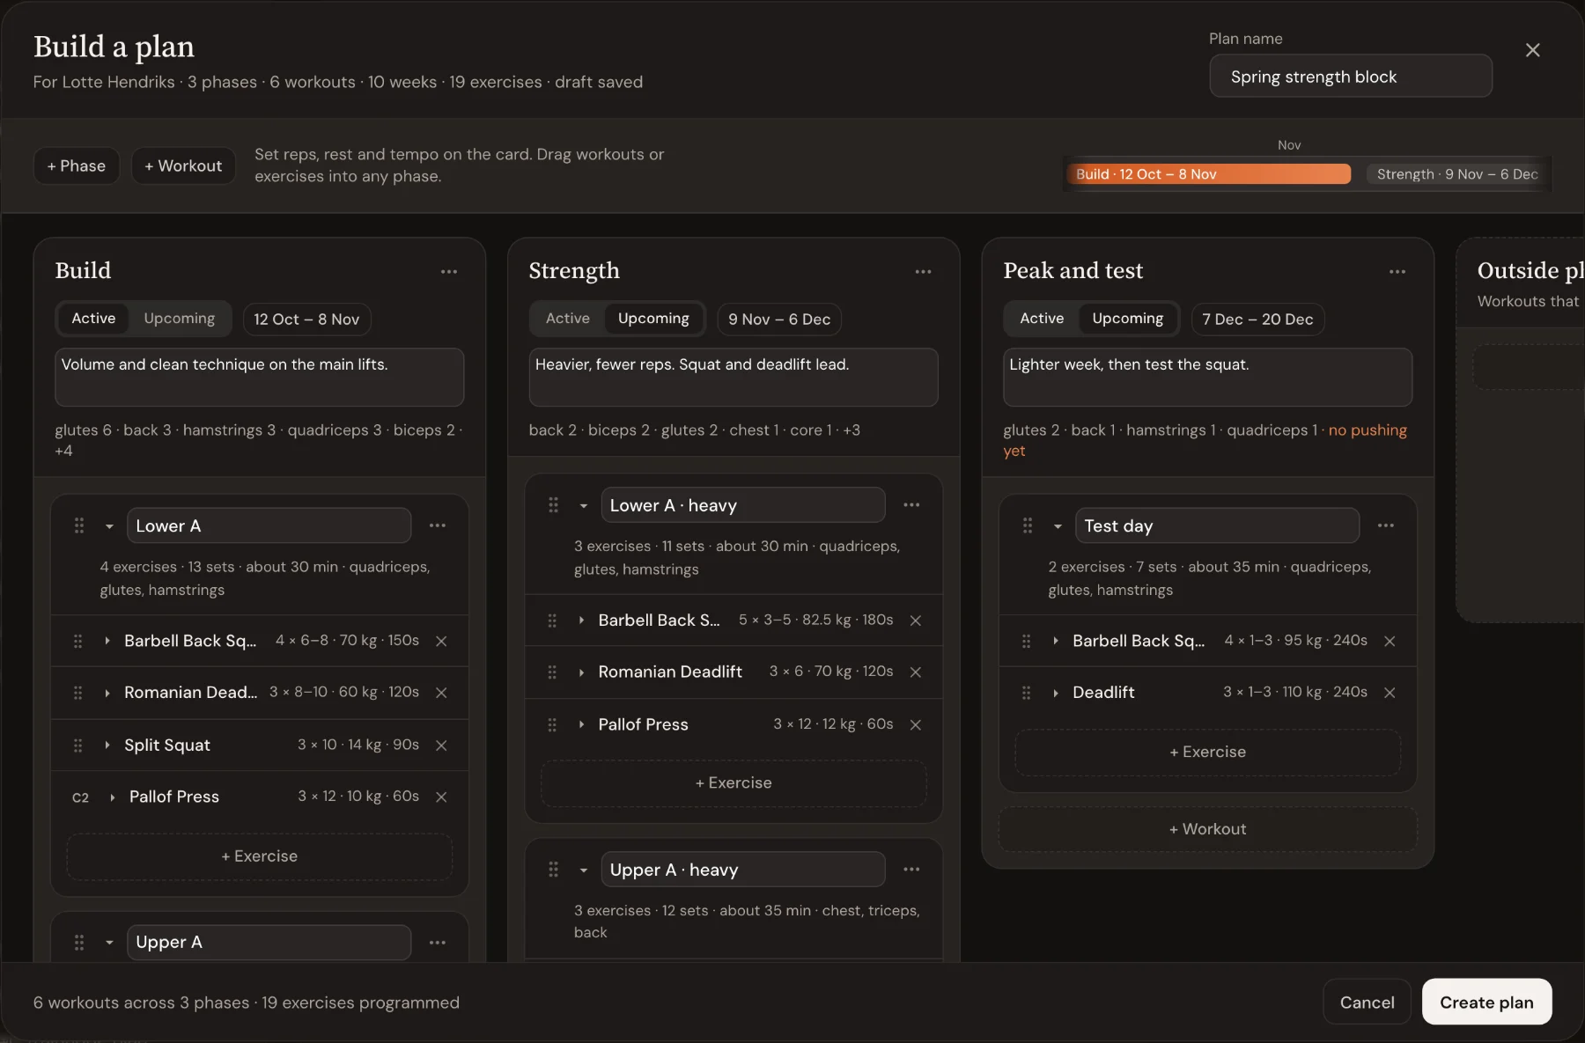Image resolution: width=1585 pixels, height=1043 pixels.
Task: Open the Build phase options menu
Action: coord(449,271)
